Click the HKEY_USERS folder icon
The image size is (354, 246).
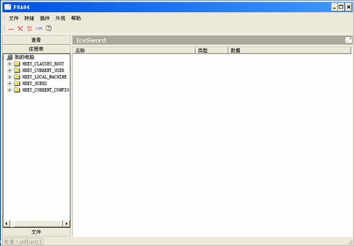click(x=17, y=83)
